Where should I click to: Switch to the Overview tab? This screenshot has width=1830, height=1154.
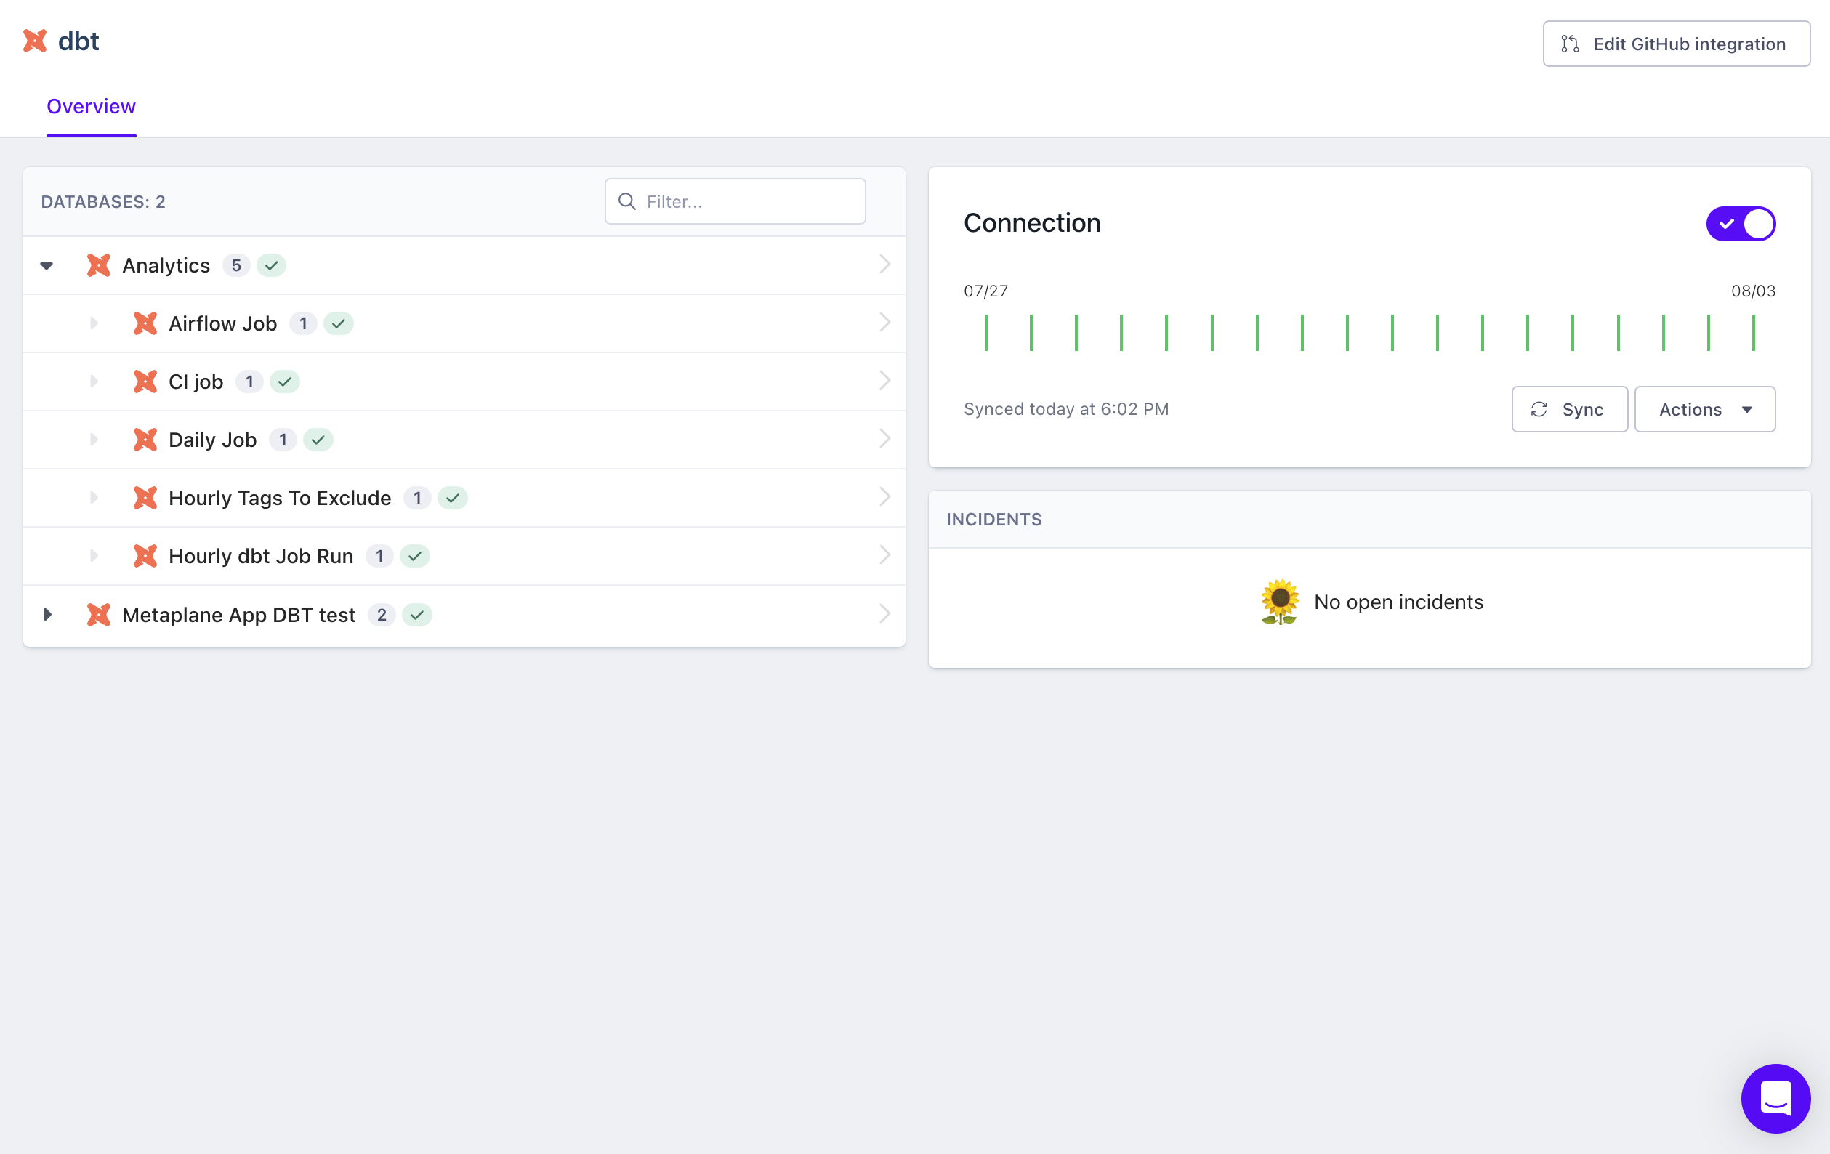[x=91, y=107]
